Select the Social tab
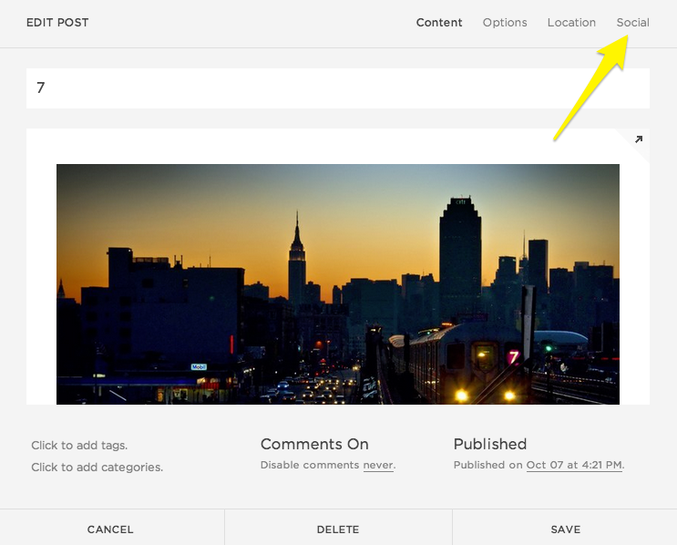The height and width of the screenshot is (545, 677). (x=632, y=23)
